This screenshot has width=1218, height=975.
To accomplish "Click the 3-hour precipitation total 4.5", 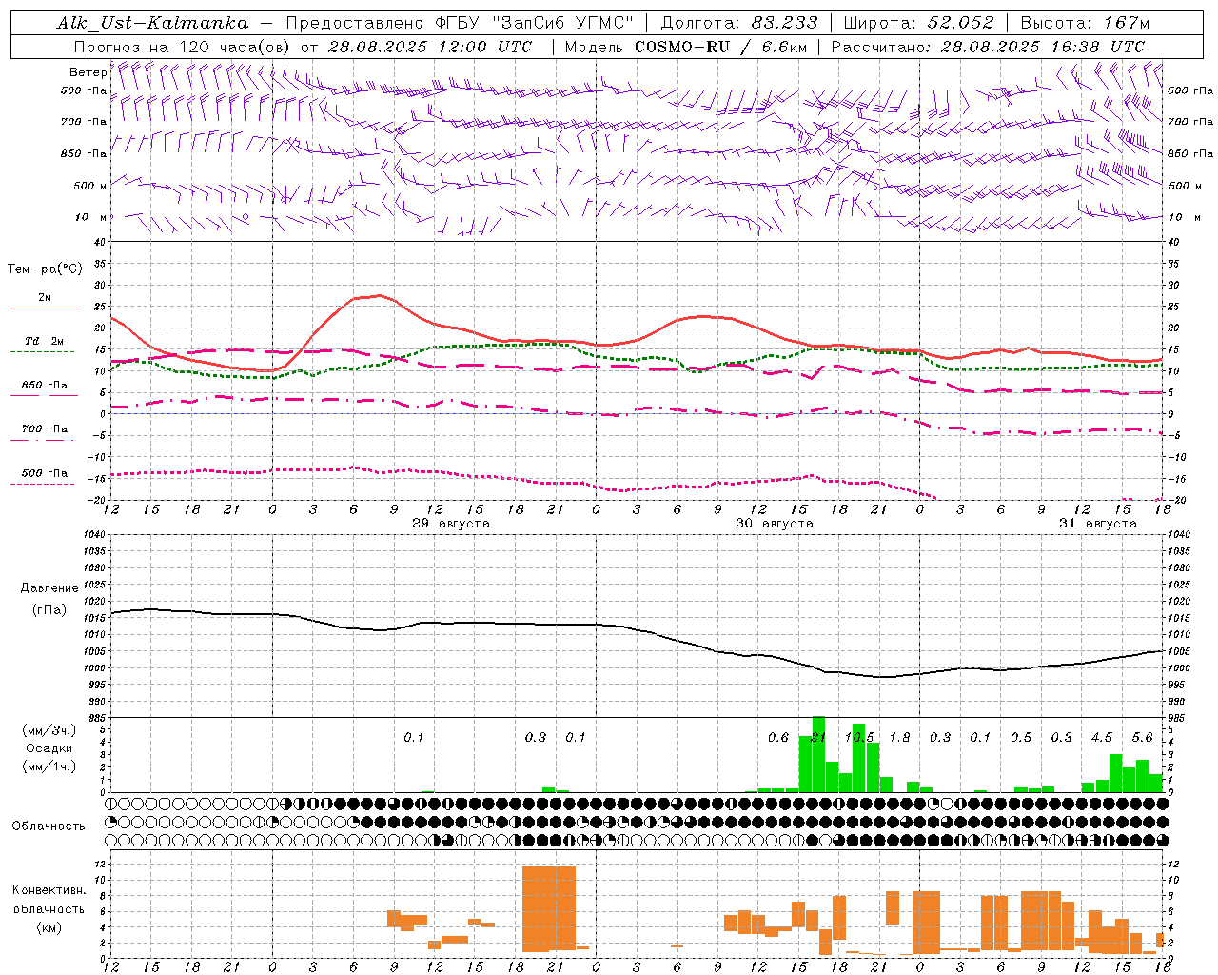I will click(x=1102, y=738).
